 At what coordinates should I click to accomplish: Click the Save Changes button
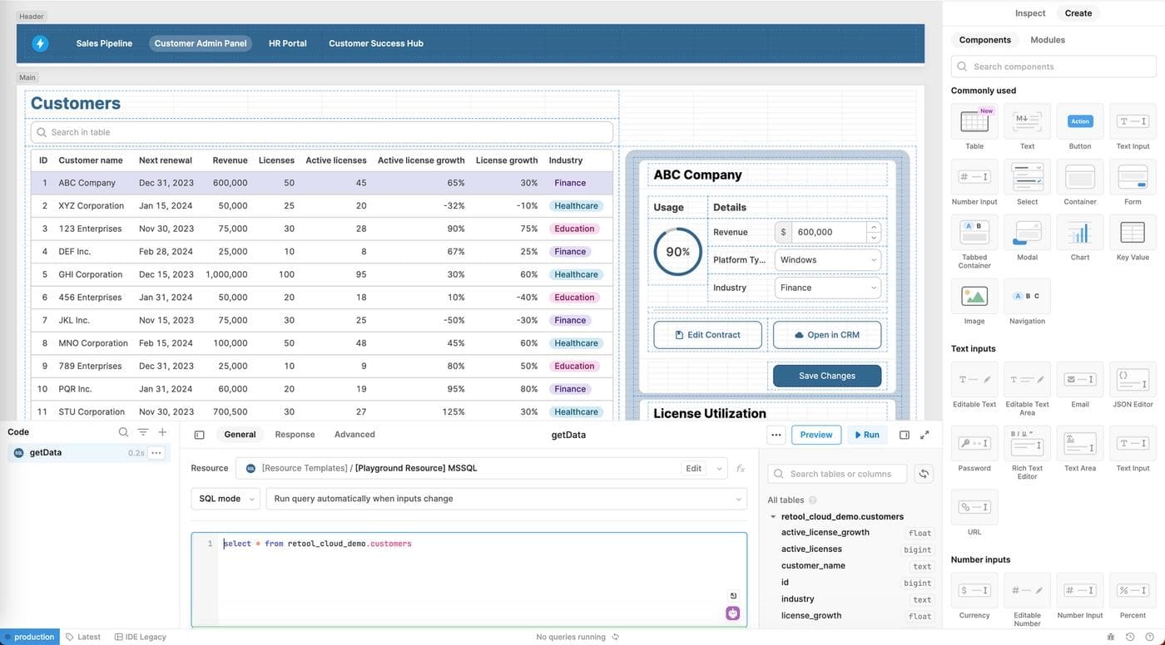pyautogui.click(x=826, y=375)
